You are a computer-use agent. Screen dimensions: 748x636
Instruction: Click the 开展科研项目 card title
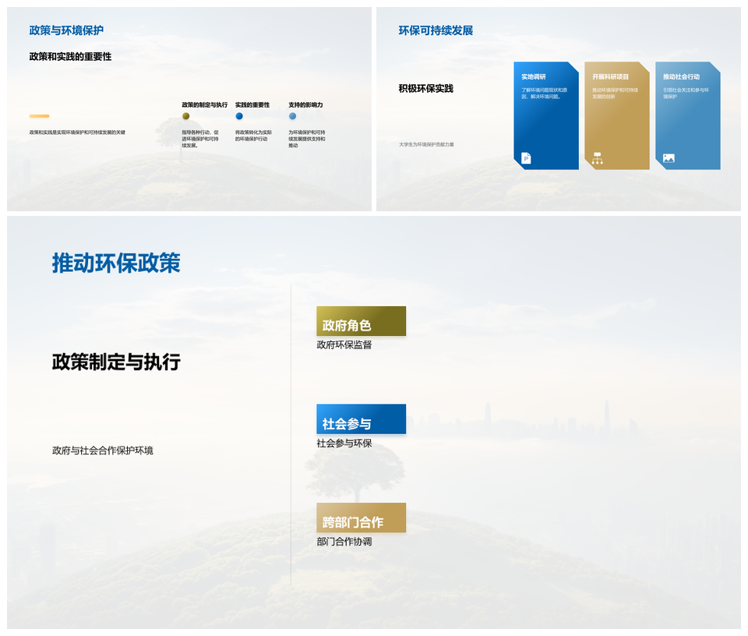click(x=610, y=77)
